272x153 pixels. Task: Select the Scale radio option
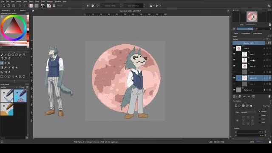[260, 119]
